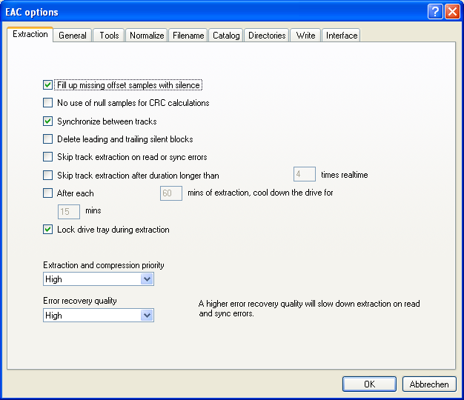This screenshot has height=400, width=464.
Task: Open the Normalize tab
Action: pos(146,36)
